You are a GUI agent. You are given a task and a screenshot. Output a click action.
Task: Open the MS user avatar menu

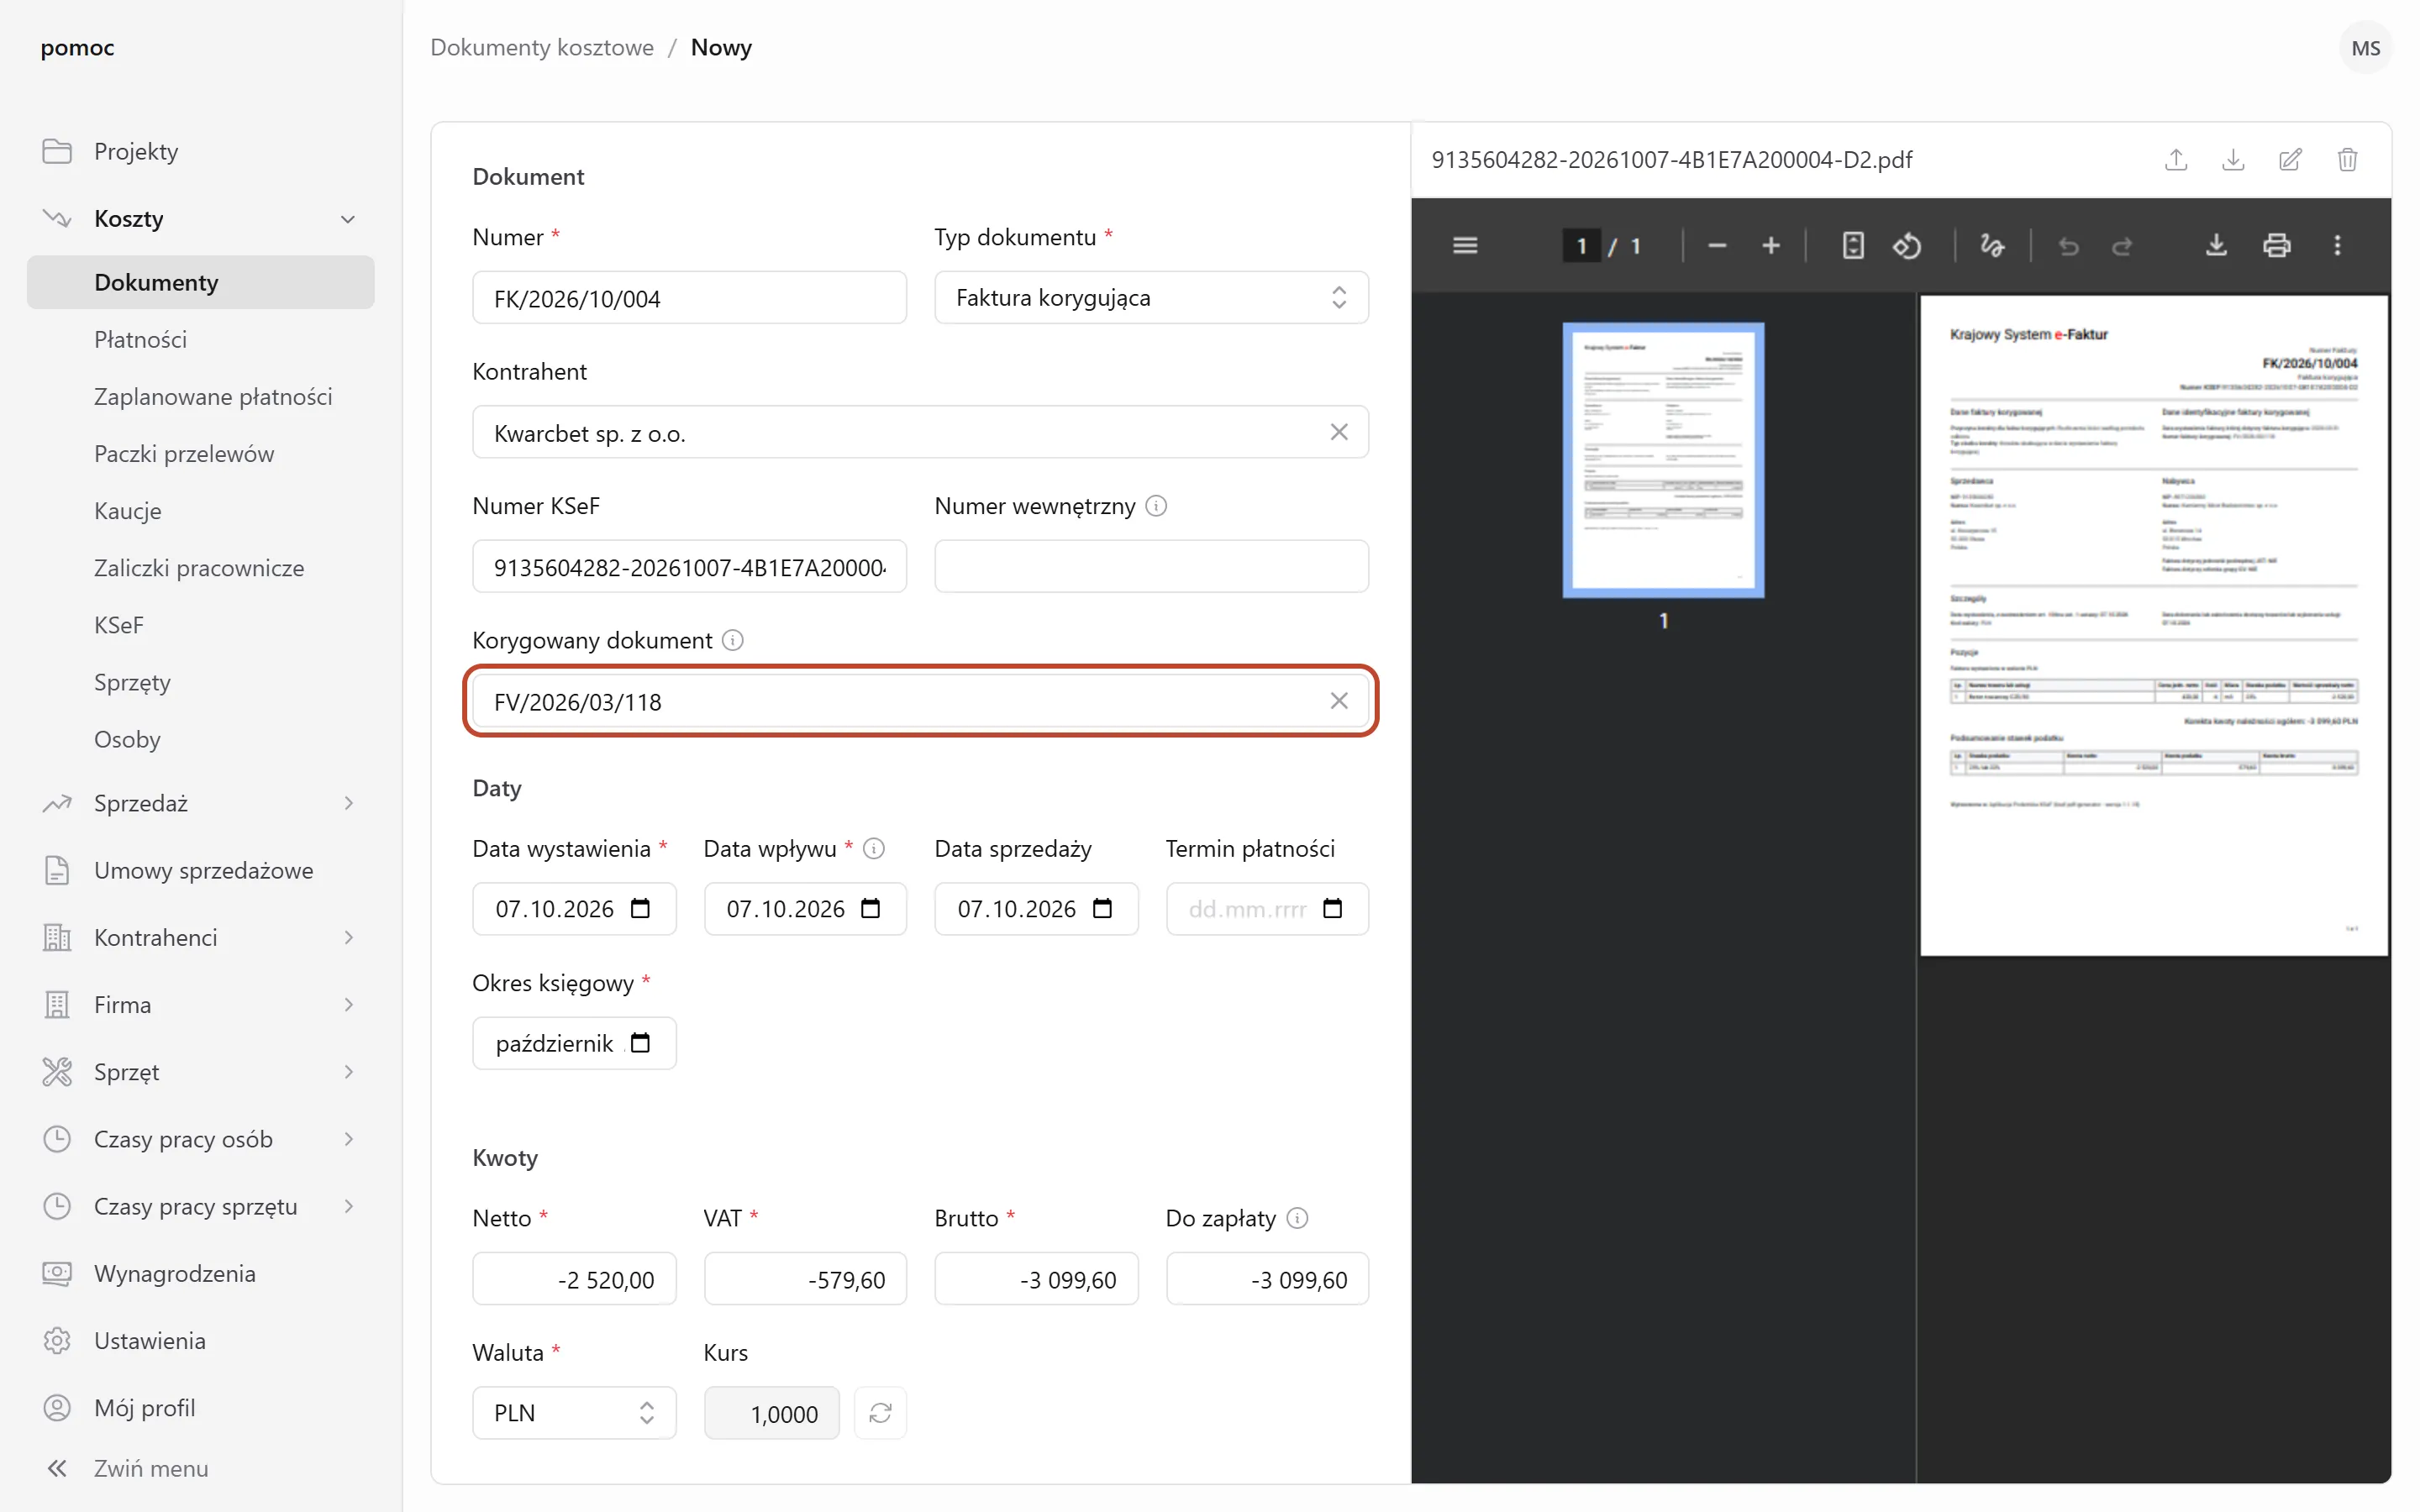tap(2365, 47)
